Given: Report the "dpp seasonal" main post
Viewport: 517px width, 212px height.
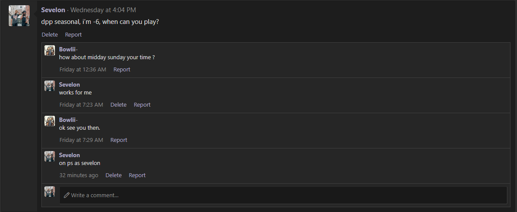Looking at the screenshot, I should tap(73, 34).
